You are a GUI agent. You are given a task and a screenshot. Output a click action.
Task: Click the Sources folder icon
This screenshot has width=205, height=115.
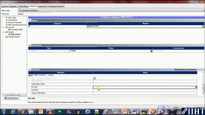[x=6, y=27]
